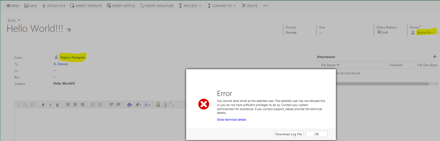Insert a numbered list
Viewport: 440px width, 141px height.
[x=93, y=105]
